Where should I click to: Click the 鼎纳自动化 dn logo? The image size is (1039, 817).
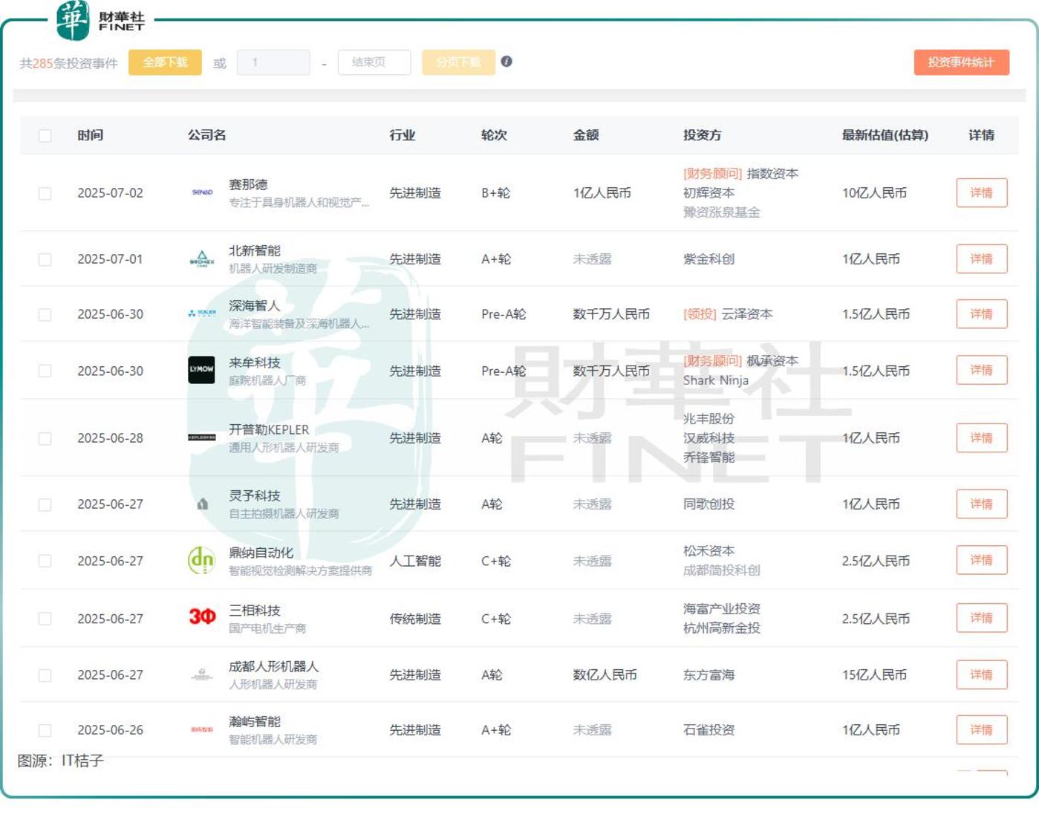201,561
